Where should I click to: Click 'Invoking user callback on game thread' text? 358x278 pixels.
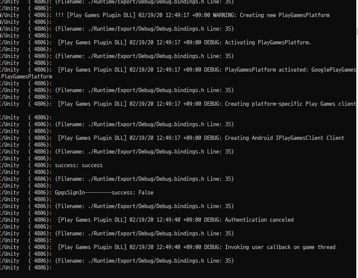point(280,247)
